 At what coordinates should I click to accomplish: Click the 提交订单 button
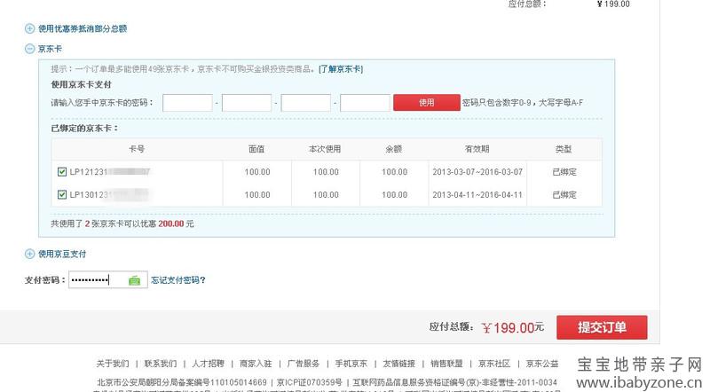pyautogui.click(x=602, y=327)
